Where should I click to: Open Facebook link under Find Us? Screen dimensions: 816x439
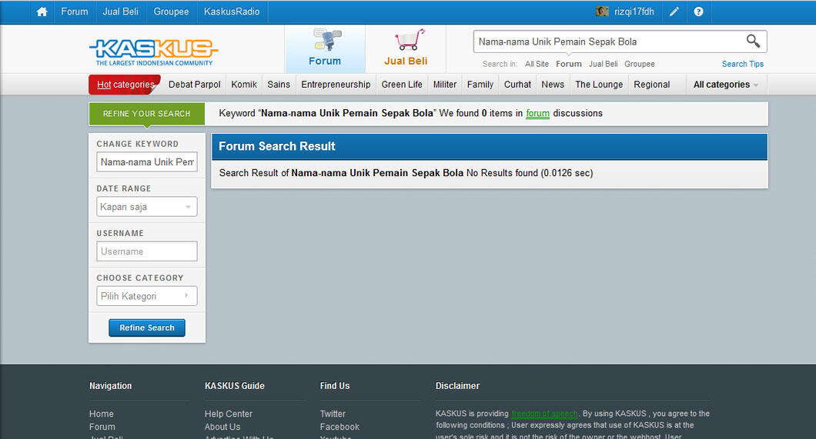(339, 427)
